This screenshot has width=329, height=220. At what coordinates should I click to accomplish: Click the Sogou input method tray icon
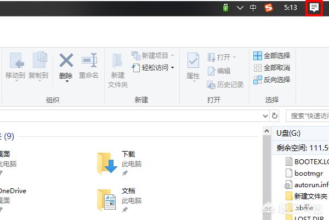click(269, 8)
